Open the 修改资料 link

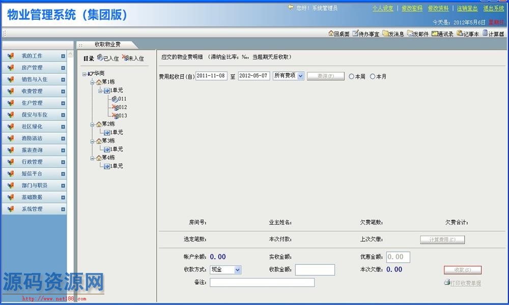click(x=438, y=8)
